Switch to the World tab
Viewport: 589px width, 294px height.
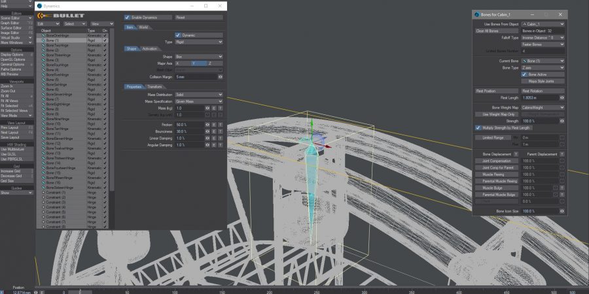click(x=143, y=27)
